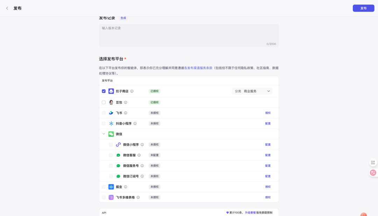Click the 飞书多维表格 logo icon
Viewport: 378px width, 216px height.
point(111,197)
